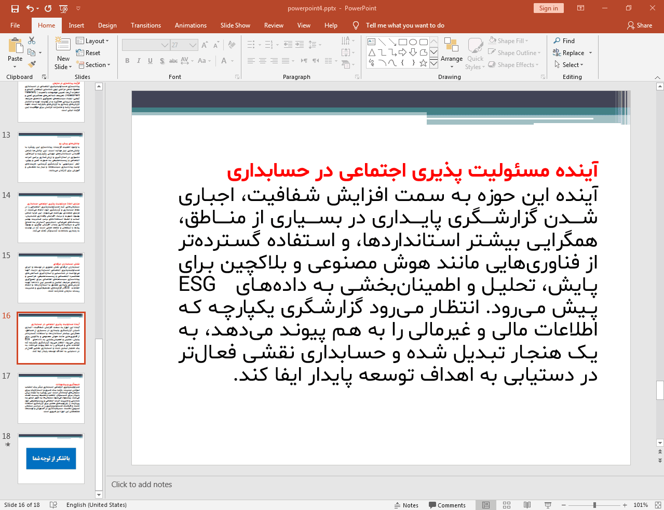
Task: Select the isosceles triangle shape
Action: tap(371, 52)
